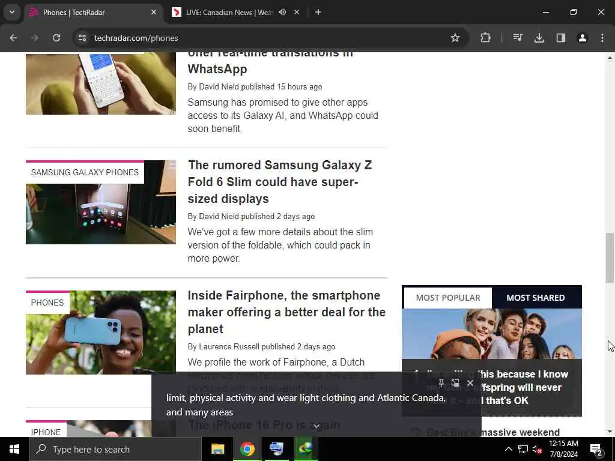Open the profile avatar icon
Image resolution: width=615 pixels, height=461 pixels.
[583, 38]
